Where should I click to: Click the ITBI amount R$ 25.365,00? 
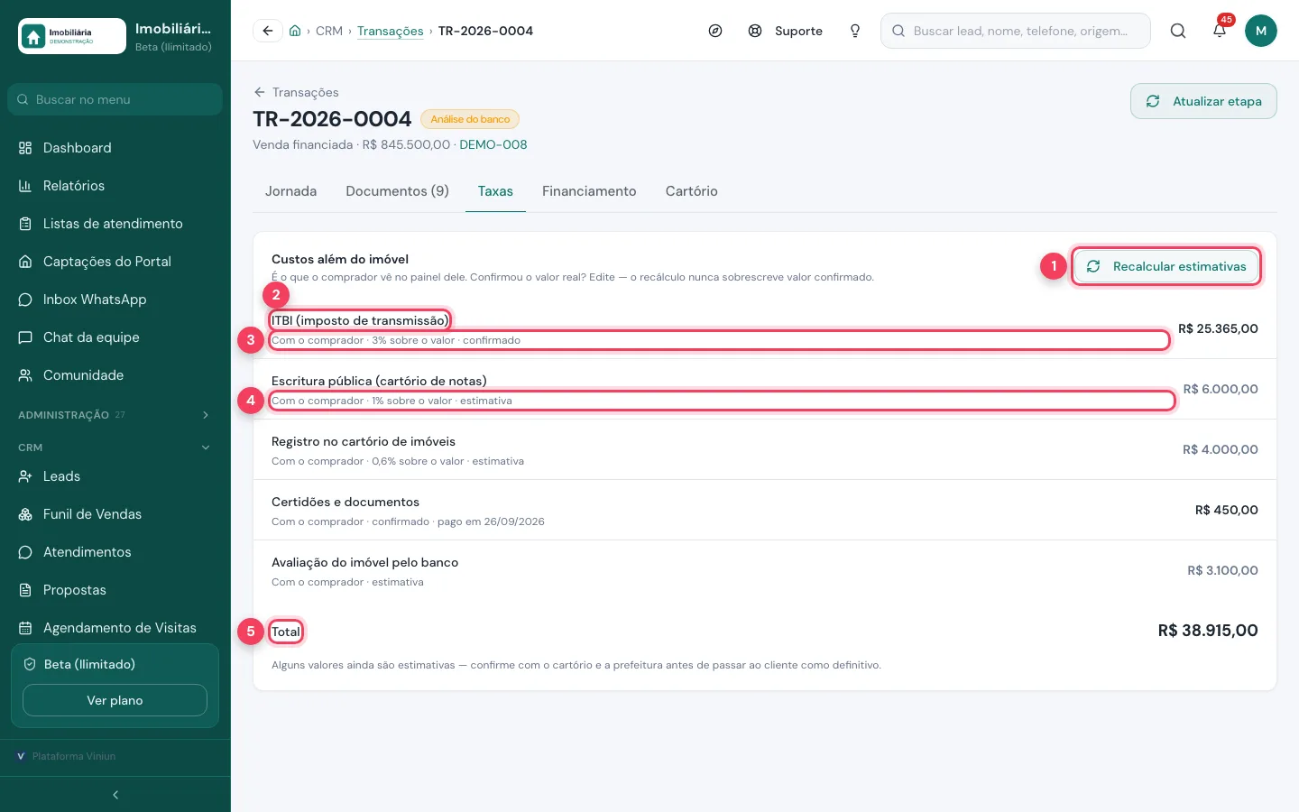point(1218,328)
